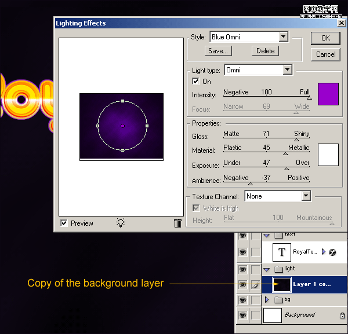This screenshot has width=348, height=334.
Task: Hide the bg group with its eye icon
Action: (242, 300)
